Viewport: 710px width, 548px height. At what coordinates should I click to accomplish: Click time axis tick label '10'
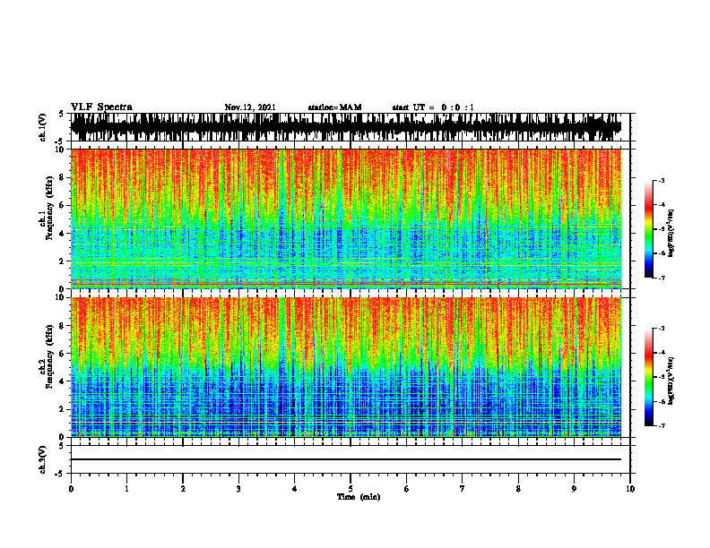tap(630, 489)
